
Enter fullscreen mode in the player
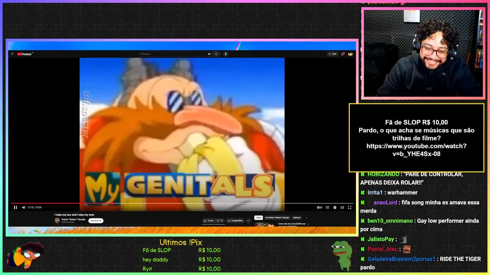click(350, 207)
